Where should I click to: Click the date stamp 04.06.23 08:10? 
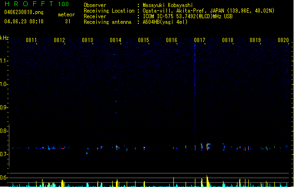coord(24,22)
